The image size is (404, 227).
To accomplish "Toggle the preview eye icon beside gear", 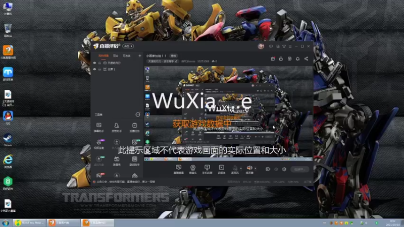I will coord(276,169).
